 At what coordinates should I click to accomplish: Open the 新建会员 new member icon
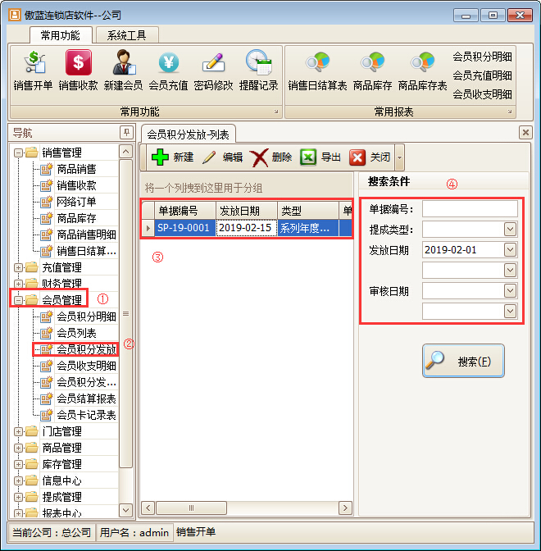123,70
